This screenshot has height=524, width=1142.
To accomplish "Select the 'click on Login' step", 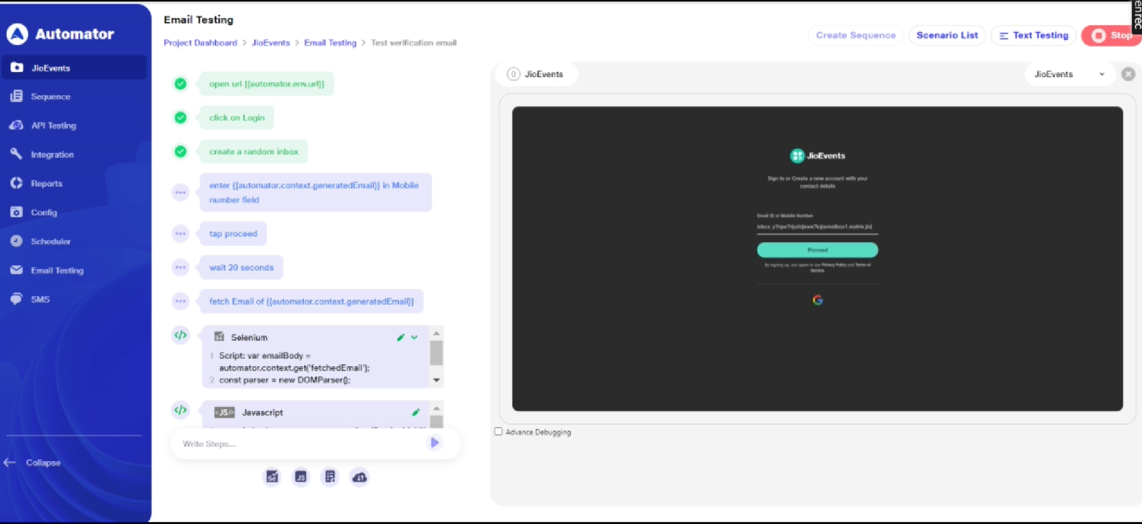I will pos(237,118).
